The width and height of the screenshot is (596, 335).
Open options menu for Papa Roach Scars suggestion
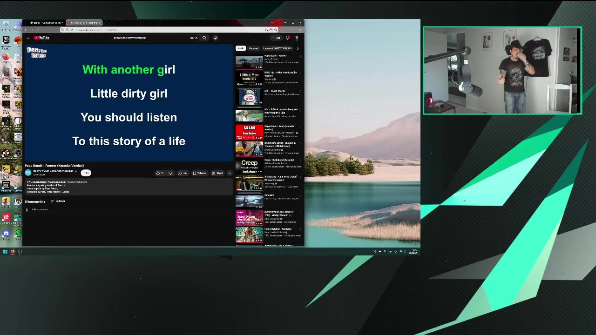[300, 126]
